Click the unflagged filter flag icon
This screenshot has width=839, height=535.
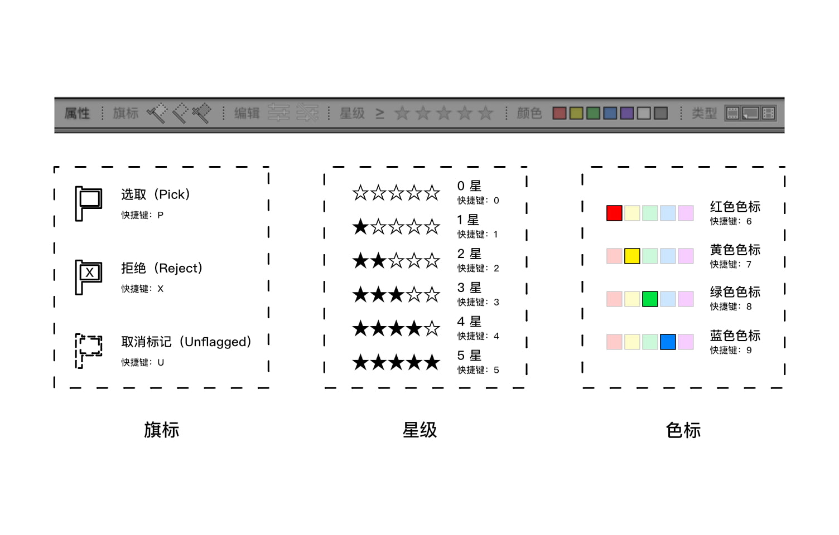click(x=180, y=113)
